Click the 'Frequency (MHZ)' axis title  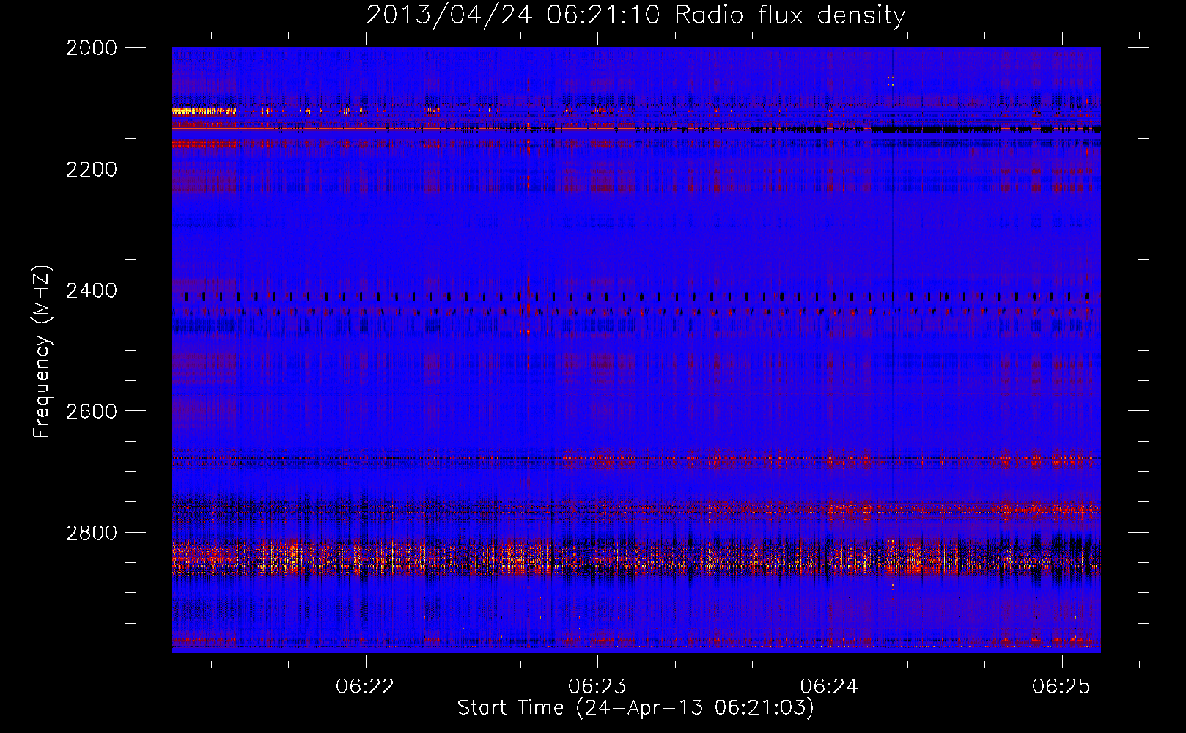coord(43,352)
